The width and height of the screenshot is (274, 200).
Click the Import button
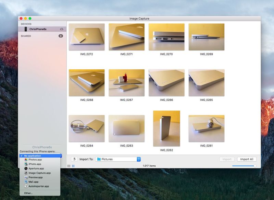pyautogui.click(x=227, y=159)
